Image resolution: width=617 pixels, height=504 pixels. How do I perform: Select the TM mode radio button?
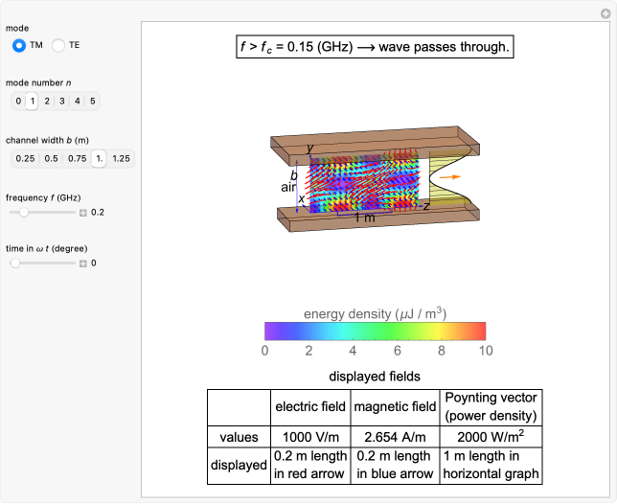[19, 45]
